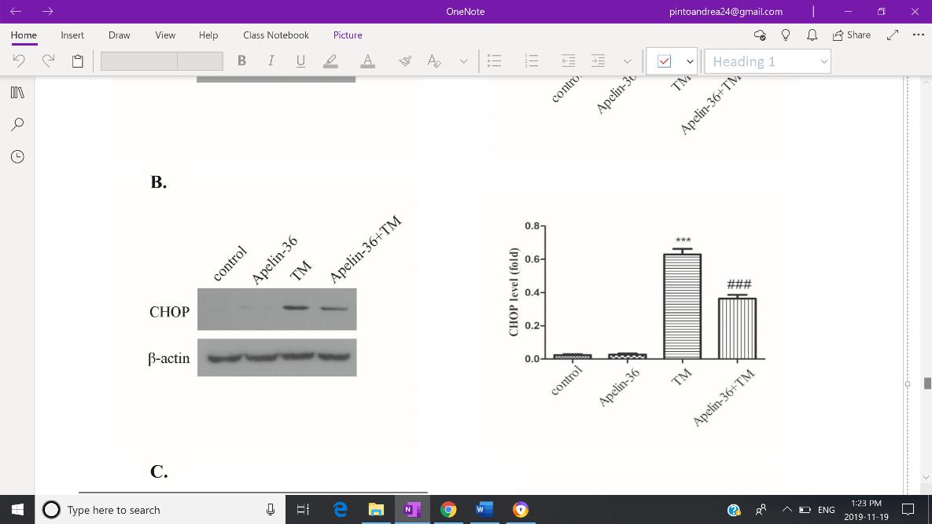The height and width of the screenshot is (524, 932).
Task: Activate the taskbar microphone voice search
Action: click(271, 510)
